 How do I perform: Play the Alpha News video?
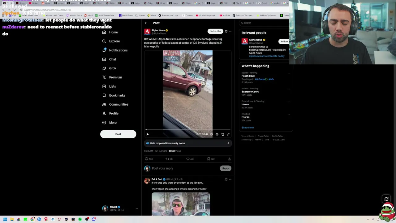(x=148, y=134)
